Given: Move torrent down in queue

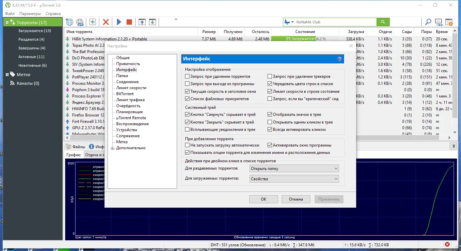Looking at the screenshot, I should (x=153, y=22).
